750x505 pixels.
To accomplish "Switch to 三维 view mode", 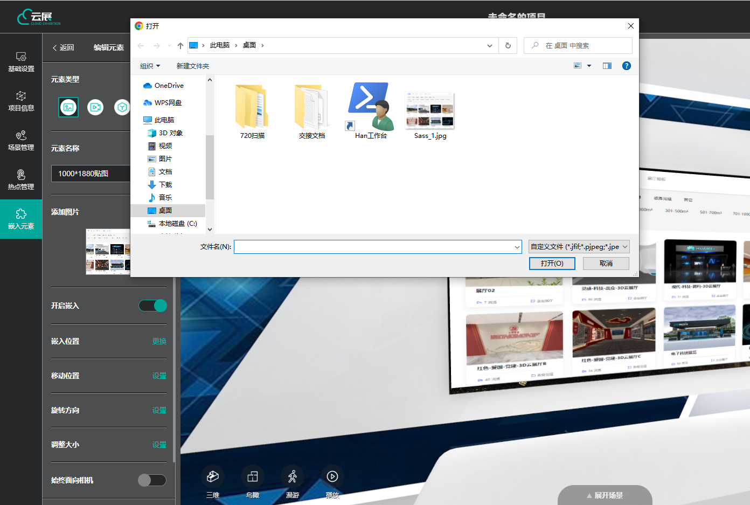I will click(x=213, y=476).
